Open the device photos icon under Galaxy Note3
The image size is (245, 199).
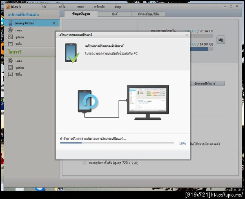pyautogui.click(x=10, y=37)
